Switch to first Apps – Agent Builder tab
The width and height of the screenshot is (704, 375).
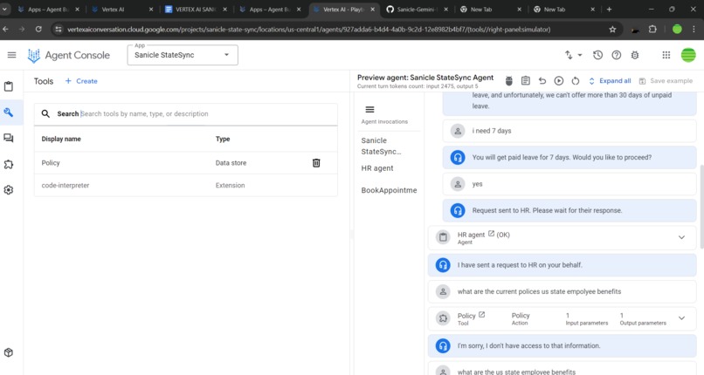(49, 10)
